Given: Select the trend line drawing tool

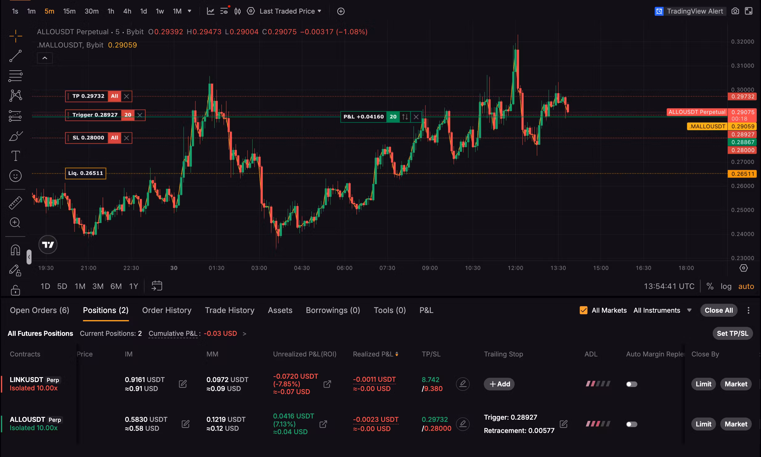Looking at the screenshot, I should (15, 56).
